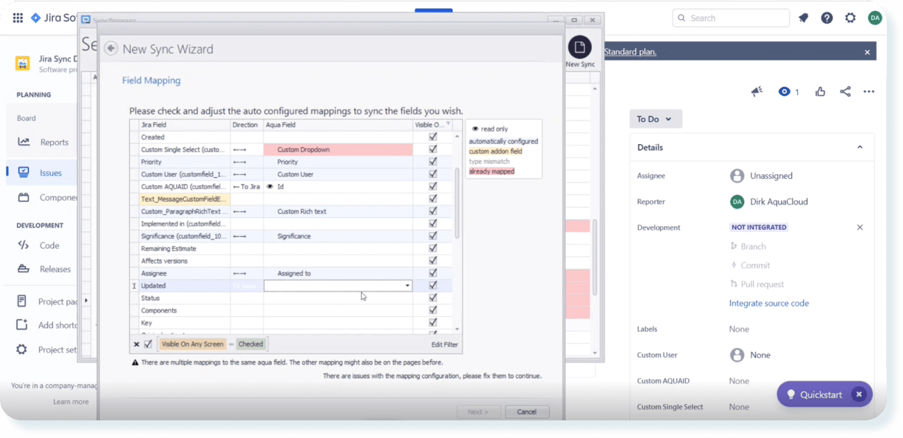Image resolution: width=903 pixels, height=438 pixels.
Task: Click the Issues icon in sidebar
Action: [24, 172]
